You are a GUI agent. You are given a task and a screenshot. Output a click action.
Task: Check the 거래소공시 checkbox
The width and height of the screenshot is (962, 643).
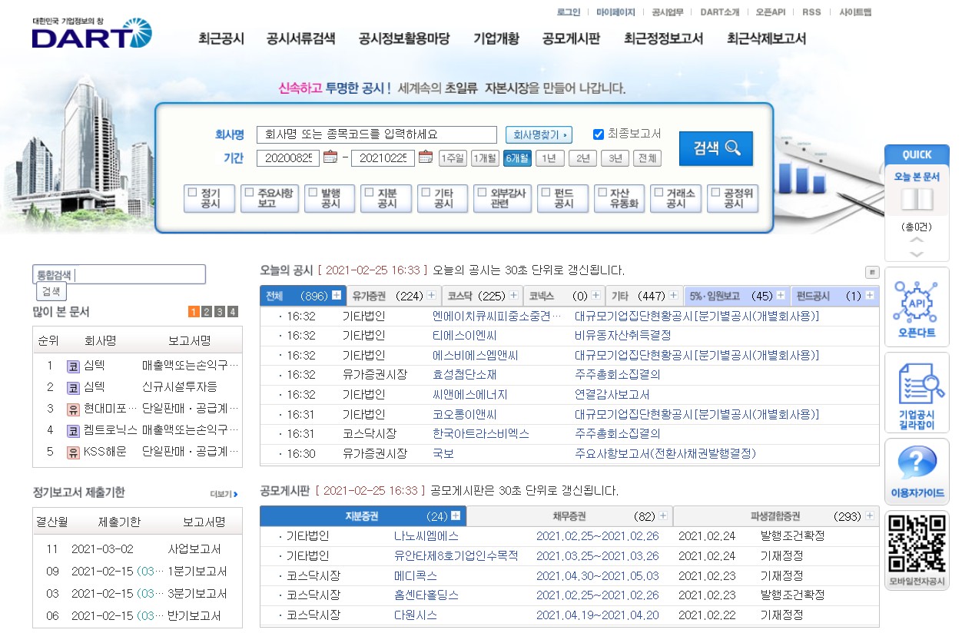[x=658, y=193]
